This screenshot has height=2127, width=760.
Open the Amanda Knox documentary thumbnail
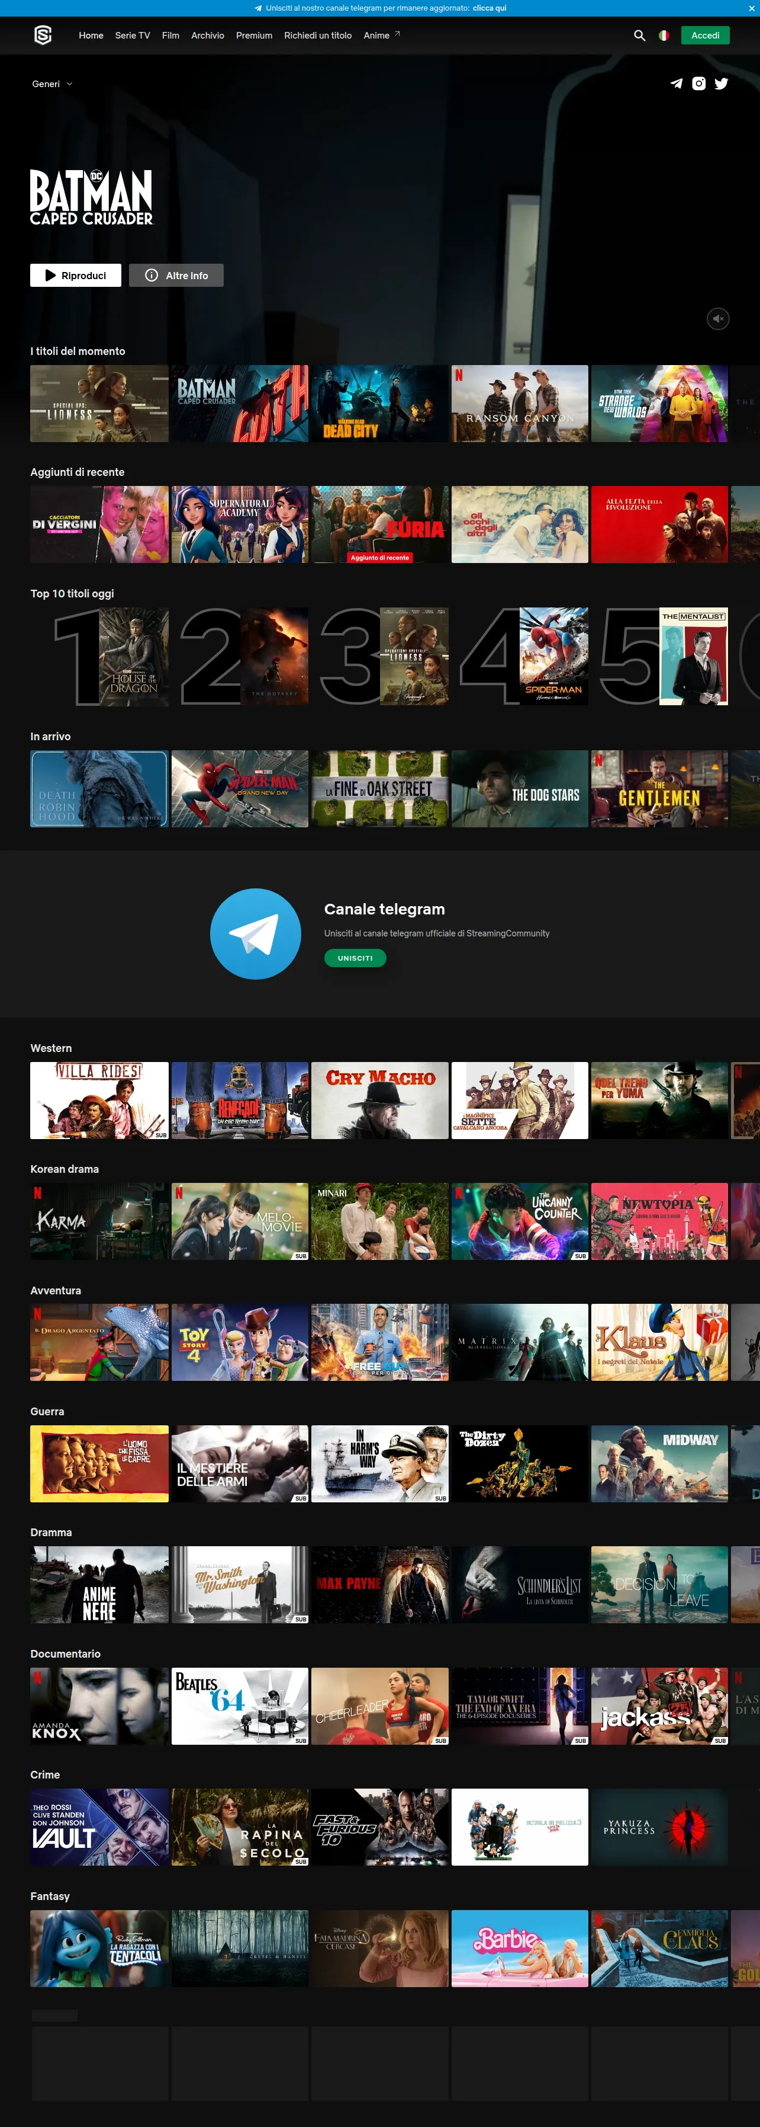pos(100,1706)
